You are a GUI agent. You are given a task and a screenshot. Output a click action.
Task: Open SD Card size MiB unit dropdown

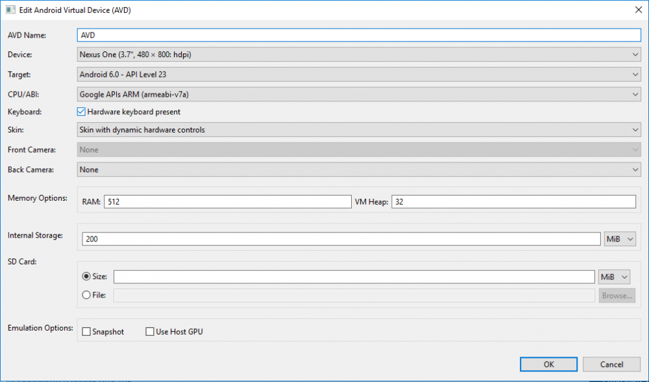614,277
